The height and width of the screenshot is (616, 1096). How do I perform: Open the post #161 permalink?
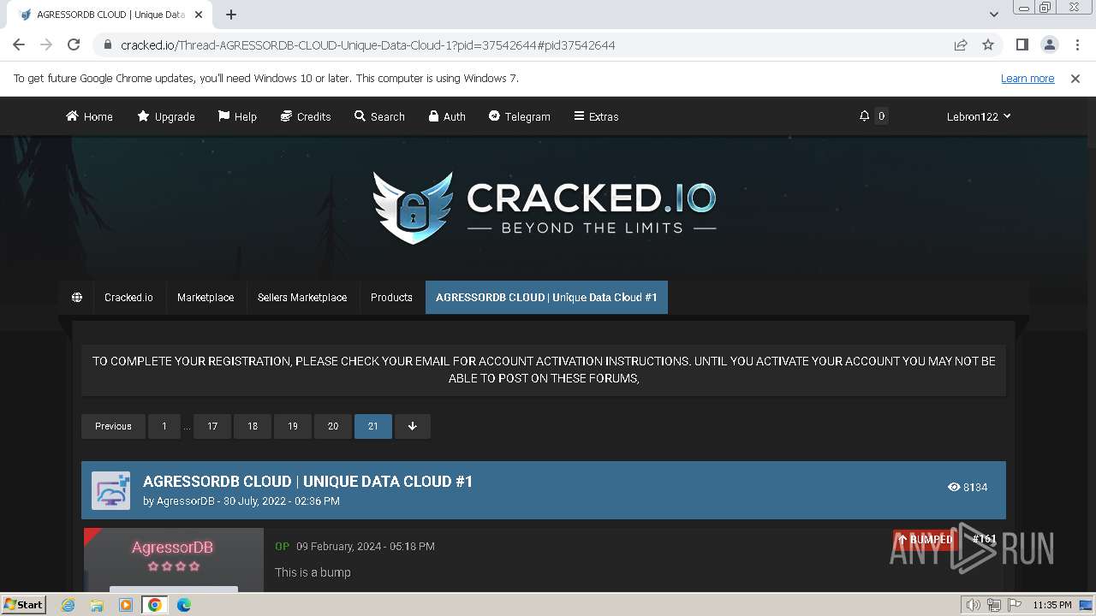click(984, 539)
